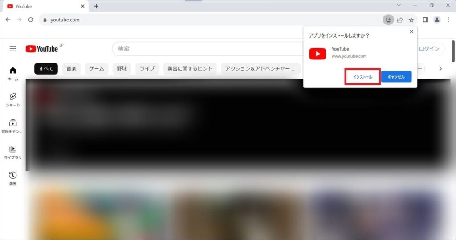Minimize the browser window
The width and height of the screenshot is (456, 240).
tap(415, 5)
